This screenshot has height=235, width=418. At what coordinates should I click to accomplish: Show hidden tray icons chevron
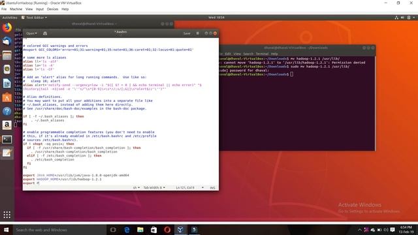point(360,230)
